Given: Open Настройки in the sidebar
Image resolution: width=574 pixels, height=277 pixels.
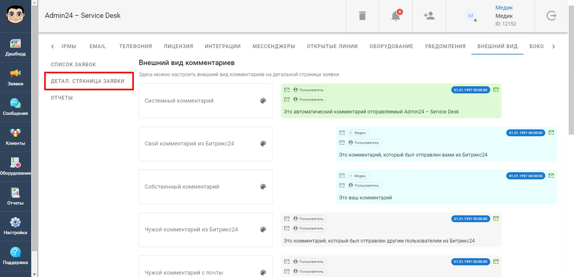Looking at the screenshot, I should (15, 226).
